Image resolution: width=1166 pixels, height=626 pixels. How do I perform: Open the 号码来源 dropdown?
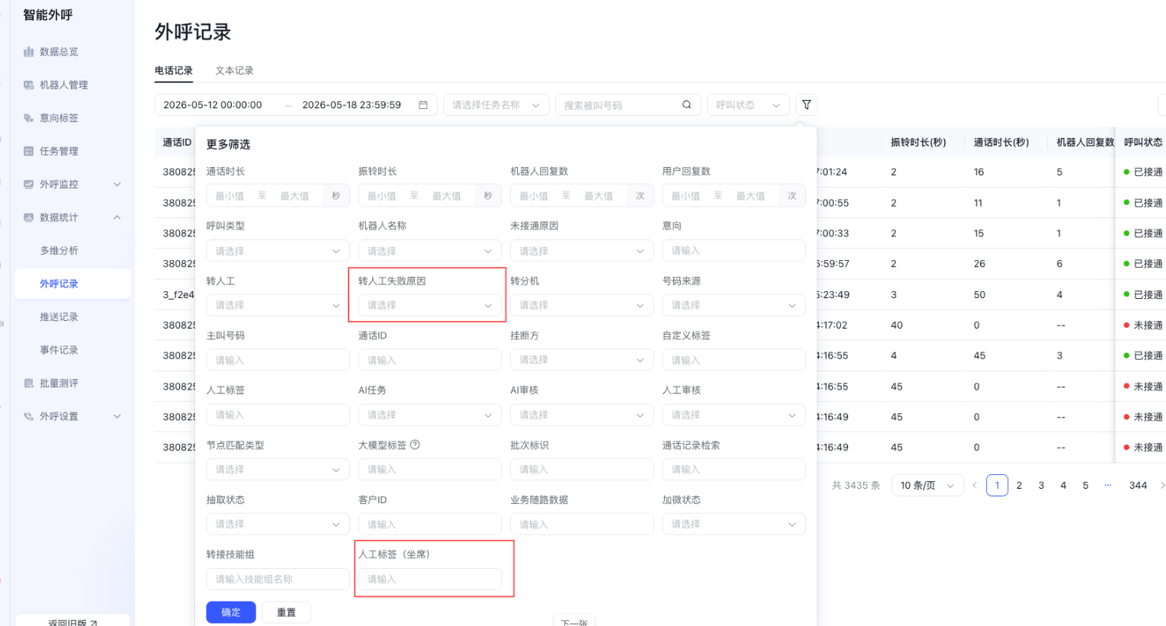pos(734,305)
